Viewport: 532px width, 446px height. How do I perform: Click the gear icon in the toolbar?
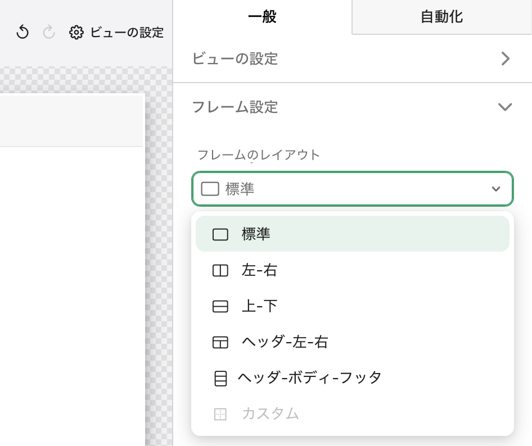pyautogui.click(x=76, y=33)
